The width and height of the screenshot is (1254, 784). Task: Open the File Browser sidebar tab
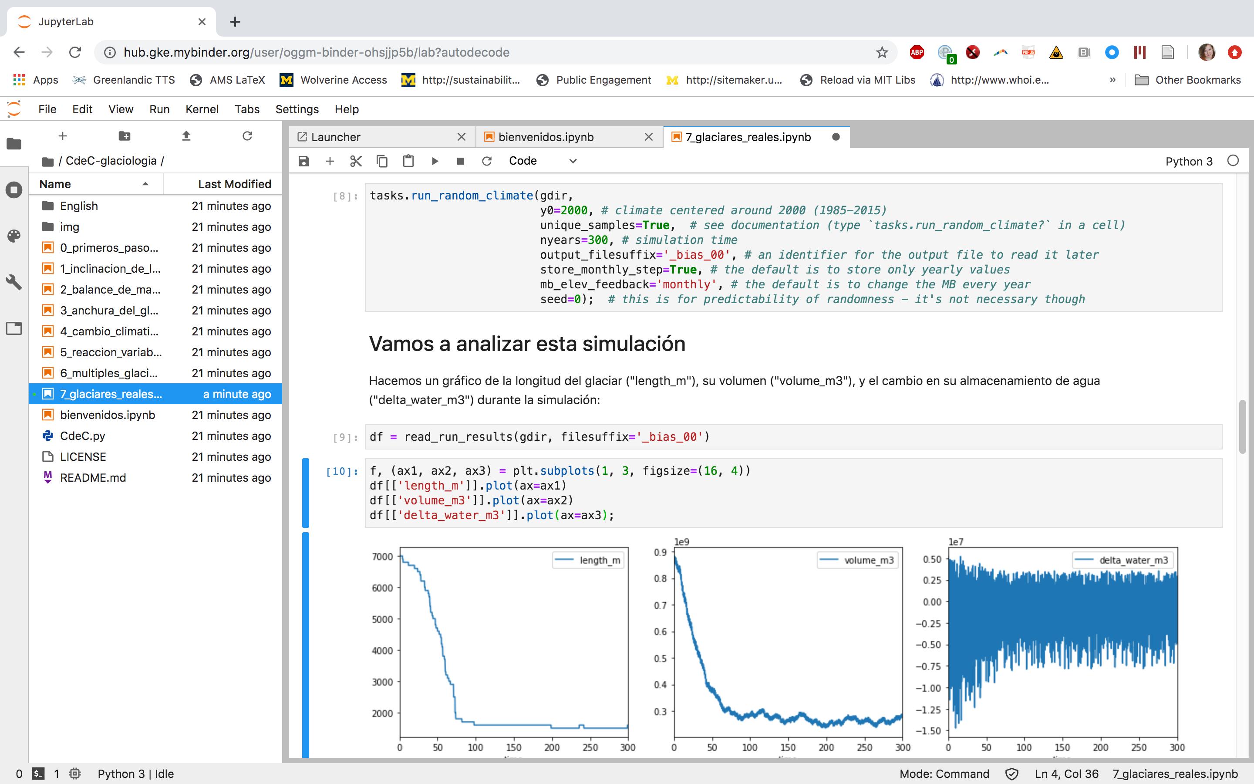pos(14,144)
